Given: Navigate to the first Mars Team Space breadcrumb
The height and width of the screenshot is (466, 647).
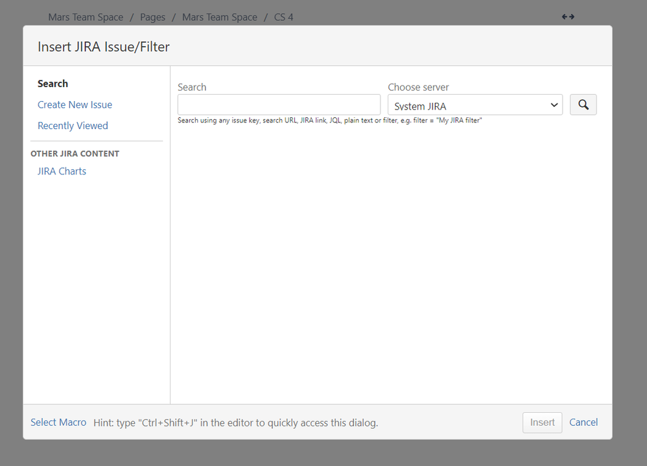Looking at the screenshot, I should coord(86,17).
